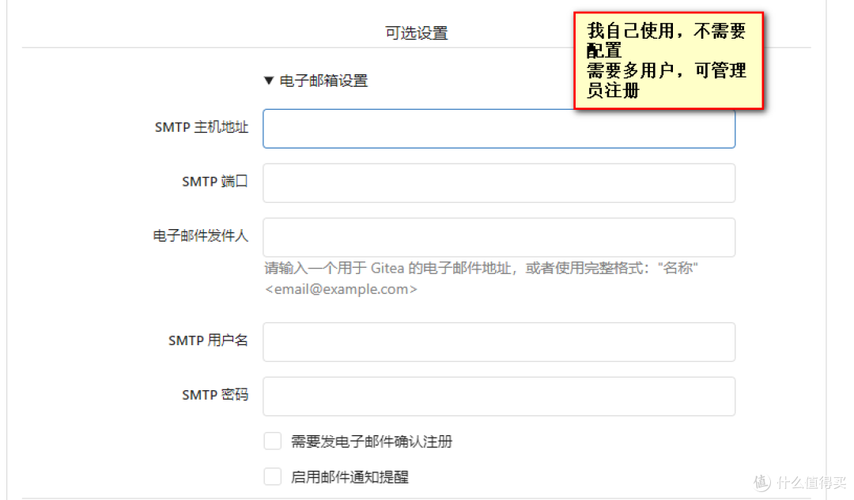Screen dimensions: 854x500
Task: Click the SMTP 密码 password field
Action: tap(498, 396)
